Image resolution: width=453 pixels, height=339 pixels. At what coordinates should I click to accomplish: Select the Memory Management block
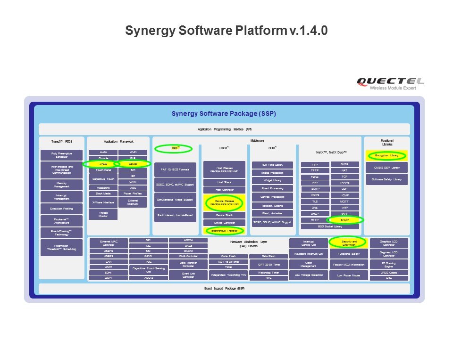pos(61,184)
